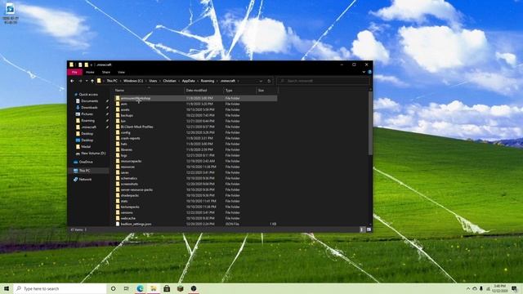Switch to large icons view button
This screenshot has width=523, height=294.
[369, 229]
